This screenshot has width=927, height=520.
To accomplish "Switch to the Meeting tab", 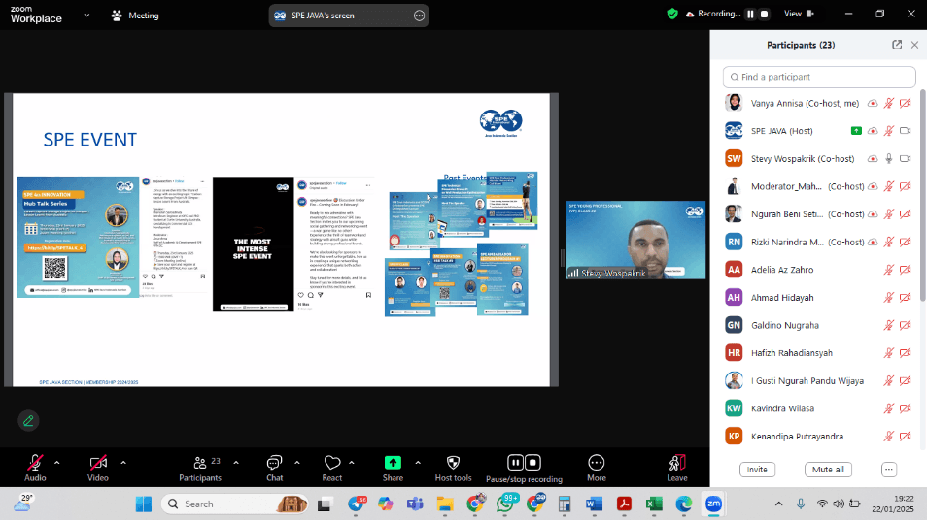I will tap(135, 16).
